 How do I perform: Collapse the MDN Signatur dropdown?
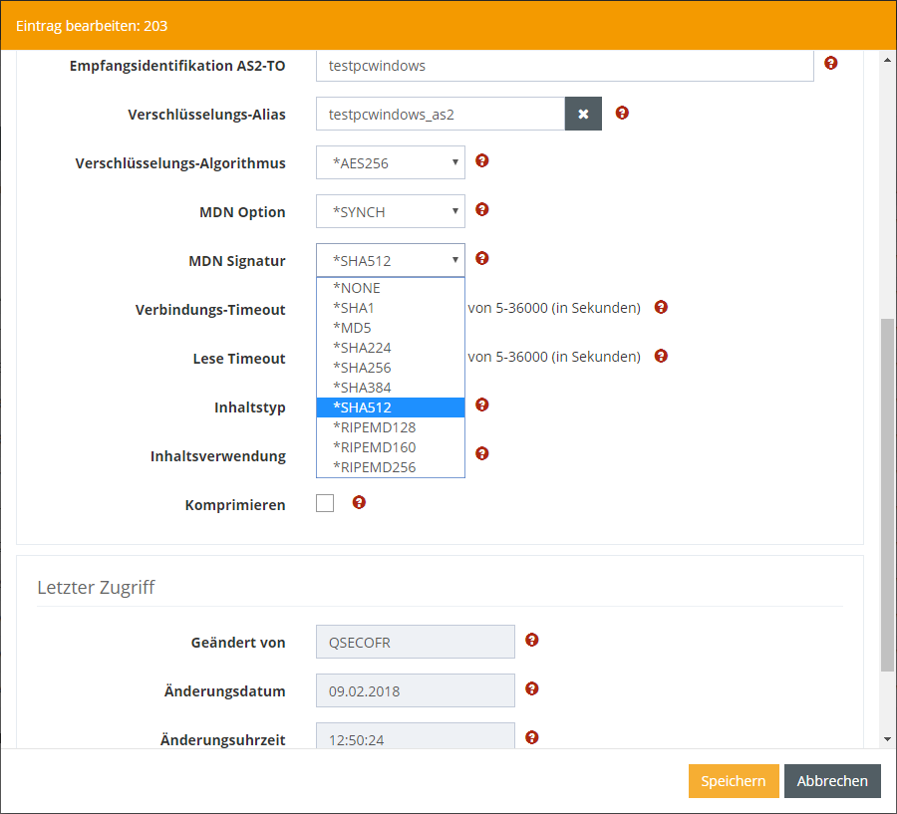pos(391,261)
